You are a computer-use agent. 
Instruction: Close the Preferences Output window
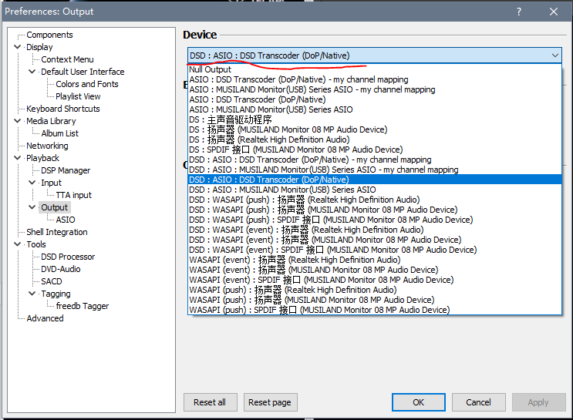pyautogui.click(x=554, y=12)
